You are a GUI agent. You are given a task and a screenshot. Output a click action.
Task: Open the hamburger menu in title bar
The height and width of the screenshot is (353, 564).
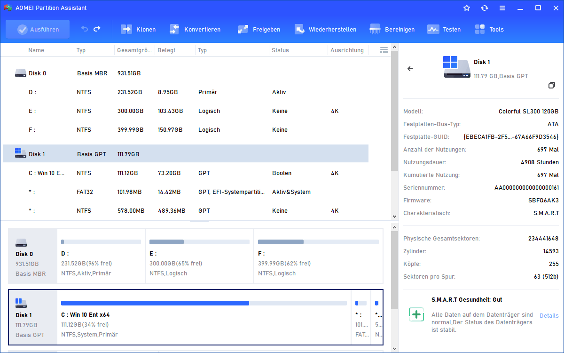502,8
